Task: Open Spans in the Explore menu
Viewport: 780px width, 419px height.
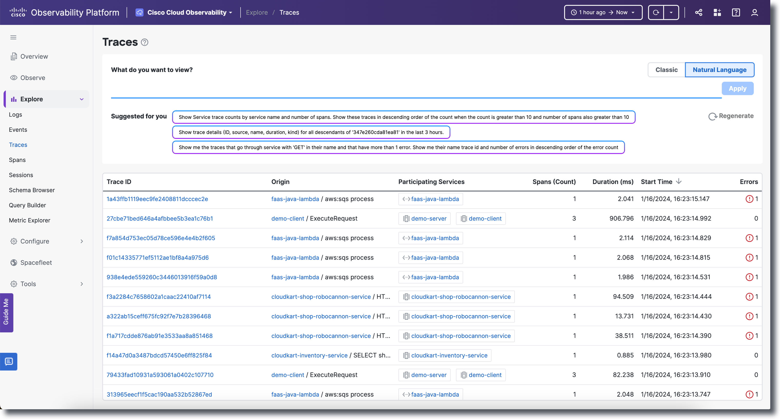Action: pyautogui.click(x=17, y=160)
